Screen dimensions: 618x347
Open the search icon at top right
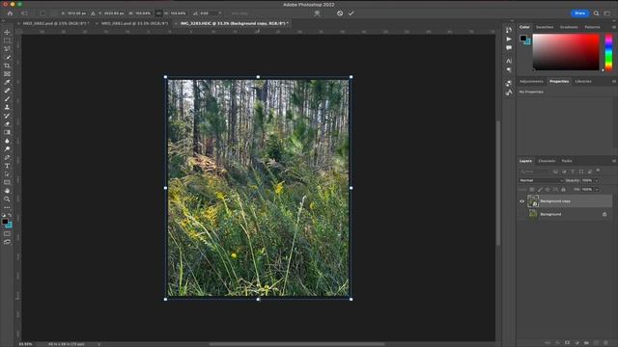point(596,13)
